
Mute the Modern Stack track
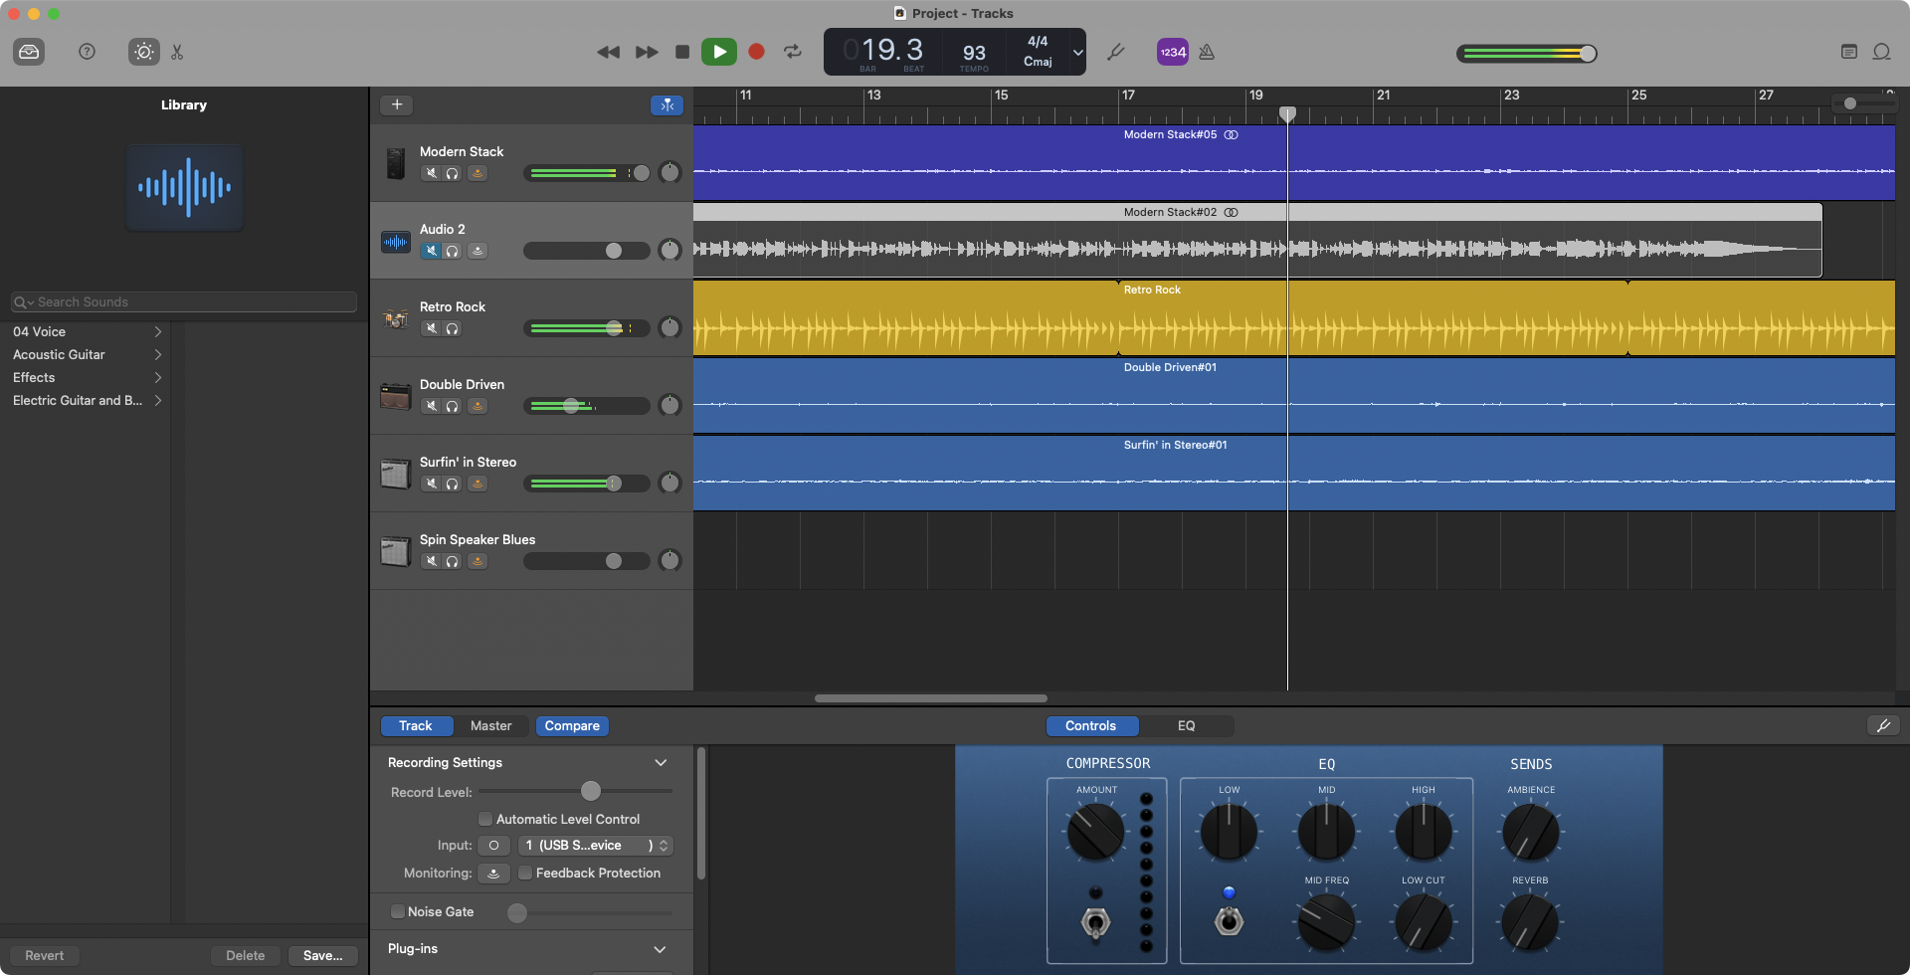pyautogui.click(x=431, y=173)
